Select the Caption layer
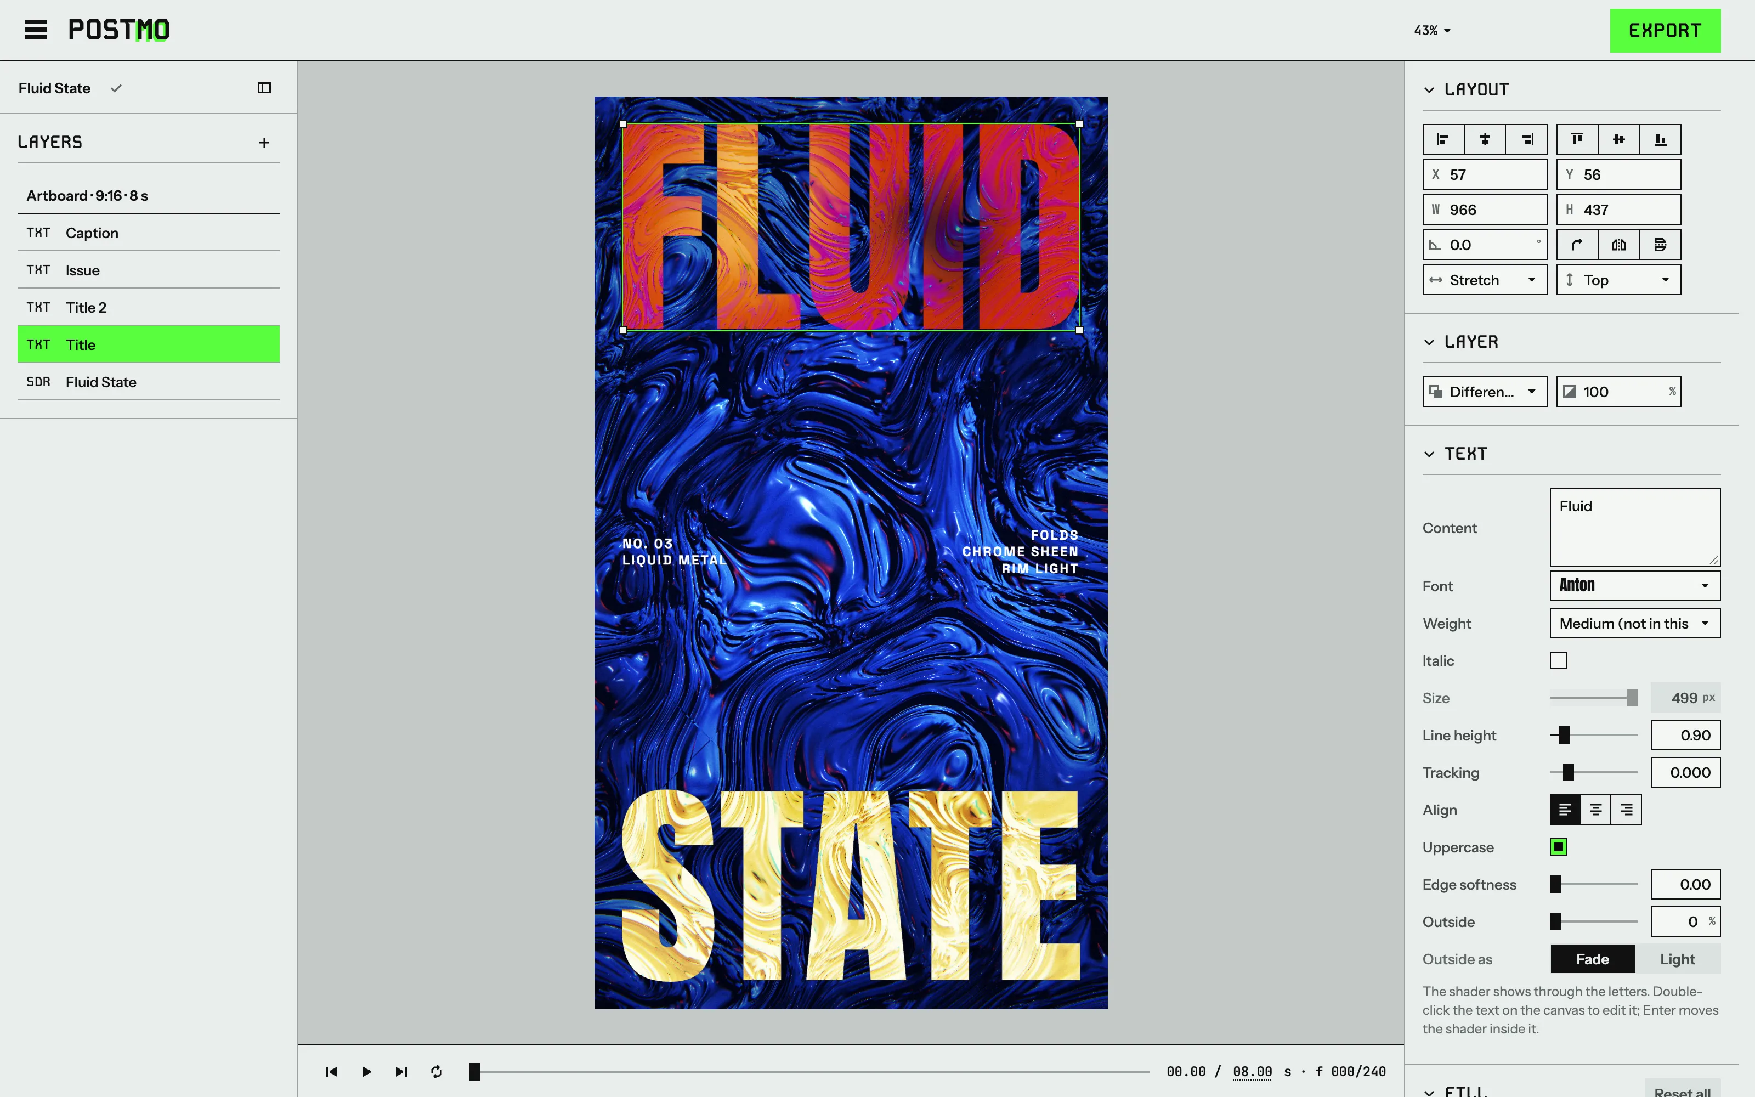The width and height of the screenshot is (1755, 1097). click(148, 233)
